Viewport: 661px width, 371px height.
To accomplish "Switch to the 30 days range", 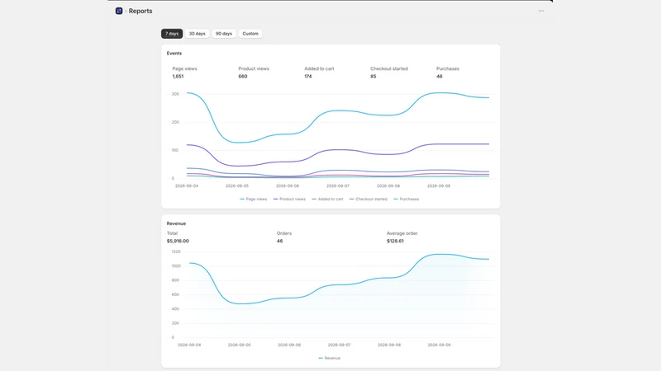I will 197,34.
